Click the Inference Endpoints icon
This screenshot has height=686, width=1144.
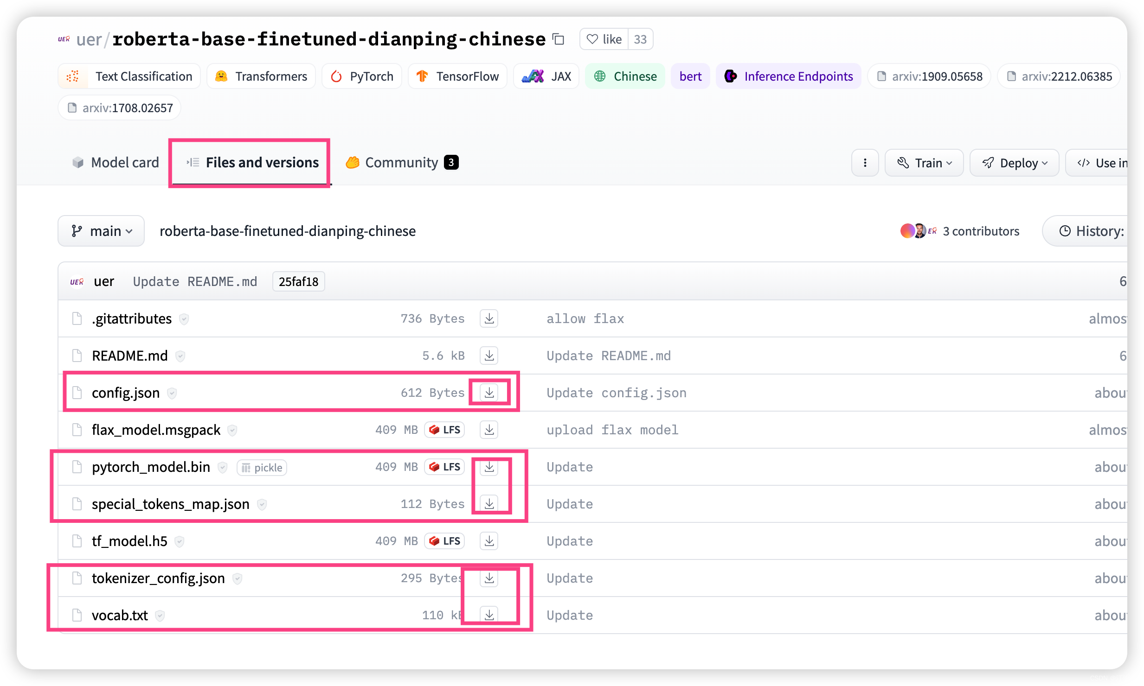[x=731, y=76]
